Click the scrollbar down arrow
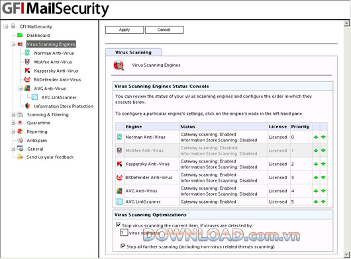Viewport: 351px width, 259px height. tap(346, 254)
